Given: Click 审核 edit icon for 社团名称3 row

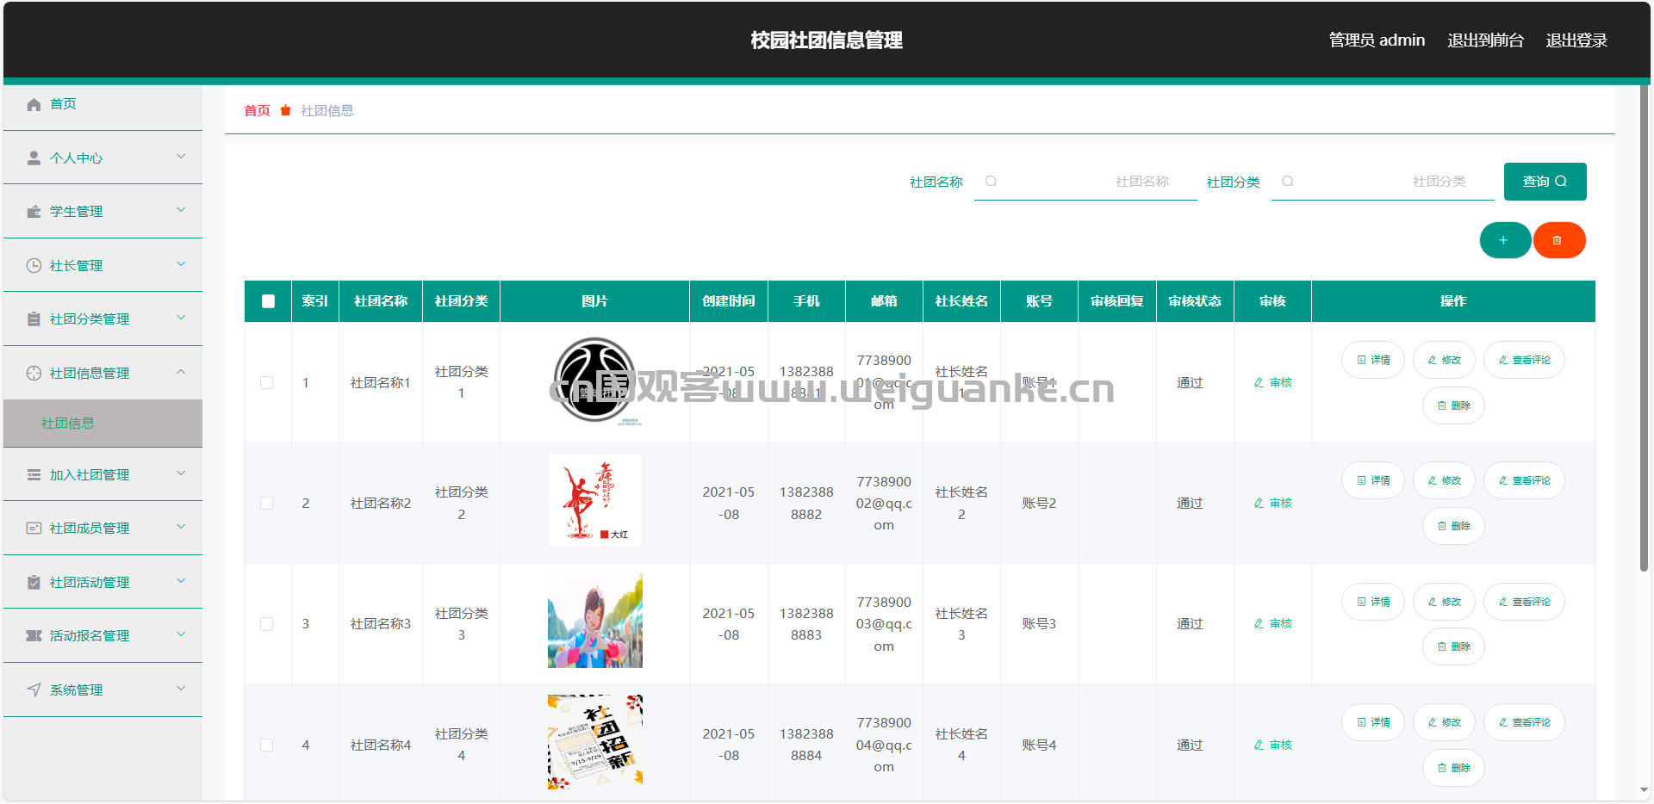Looking at the screenshot, I should (1259, 624).
